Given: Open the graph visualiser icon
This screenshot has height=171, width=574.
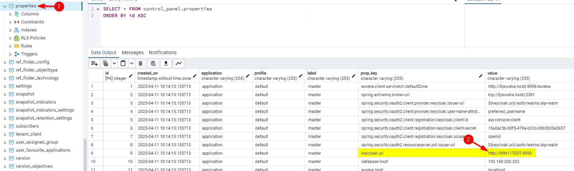Looking at the screenshot, I should (x=179, y=63).
